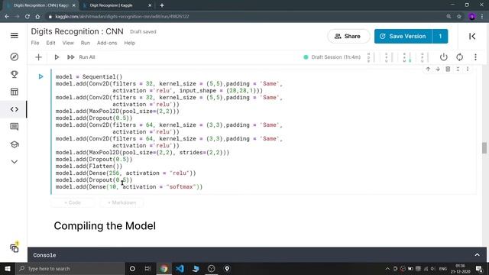The image size is (489, 275).
Task: Expand the sidebar More chevron
Action: (x=15, y=162)
